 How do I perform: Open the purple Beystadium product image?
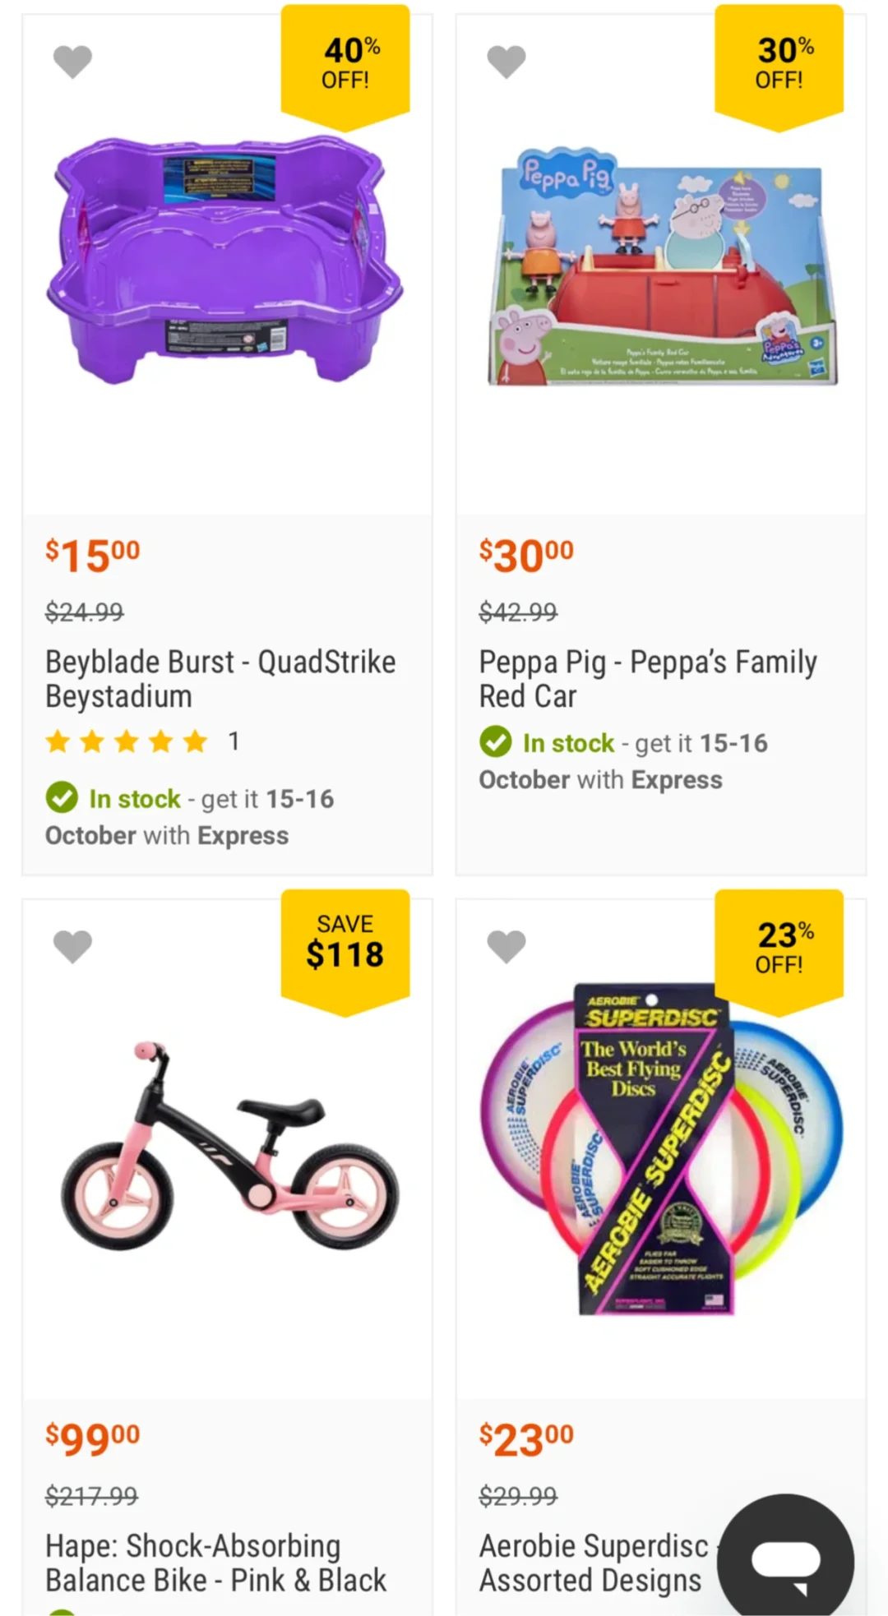pyautogui.click(x=225, y=260)
